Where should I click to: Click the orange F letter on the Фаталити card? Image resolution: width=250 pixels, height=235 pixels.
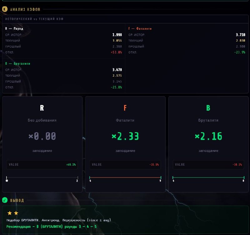pos(125,108)
